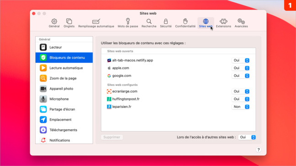This screenshot has width=296, height=166.
Task: Select the Sites web globe icon
Action: [x=206, y=21]
